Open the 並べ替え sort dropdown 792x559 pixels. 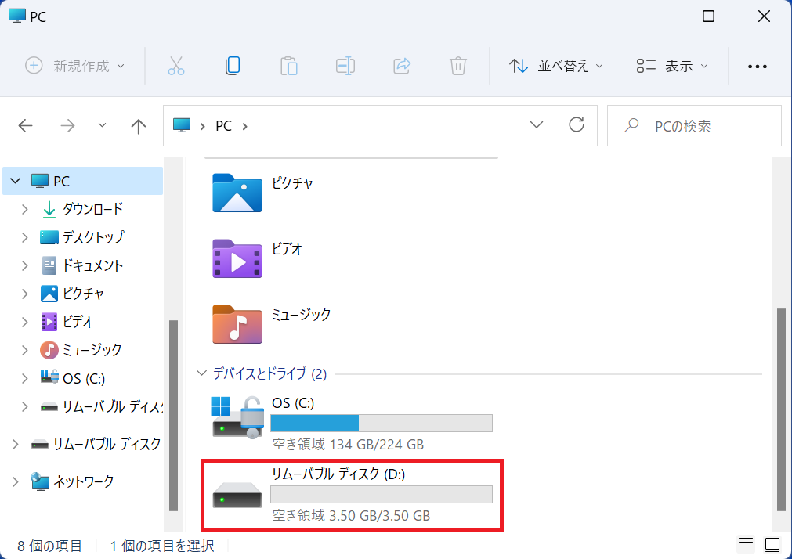[x=556, y=66]
